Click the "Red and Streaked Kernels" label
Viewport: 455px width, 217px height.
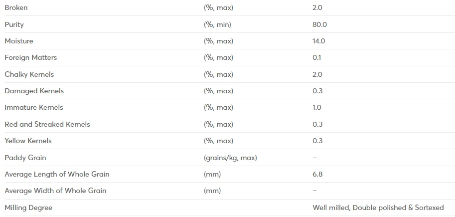click(x=47, y=124)
